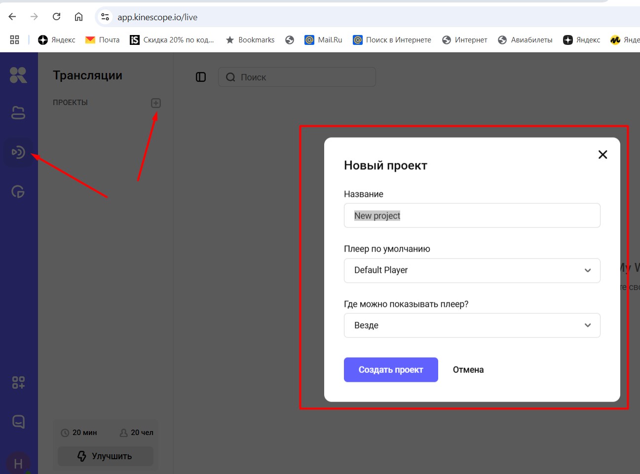
Task: Open the video storage sidebar icon
Action: pyautogui.click(x=18, y=113)
